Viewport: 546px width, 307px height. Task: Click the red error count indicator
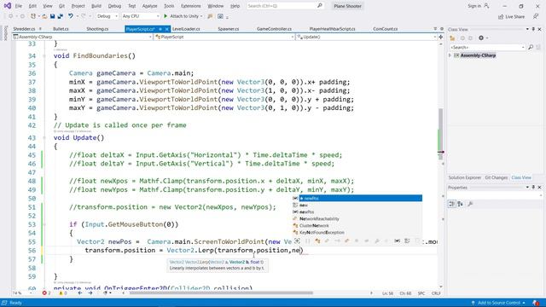[x=46, y=293]
